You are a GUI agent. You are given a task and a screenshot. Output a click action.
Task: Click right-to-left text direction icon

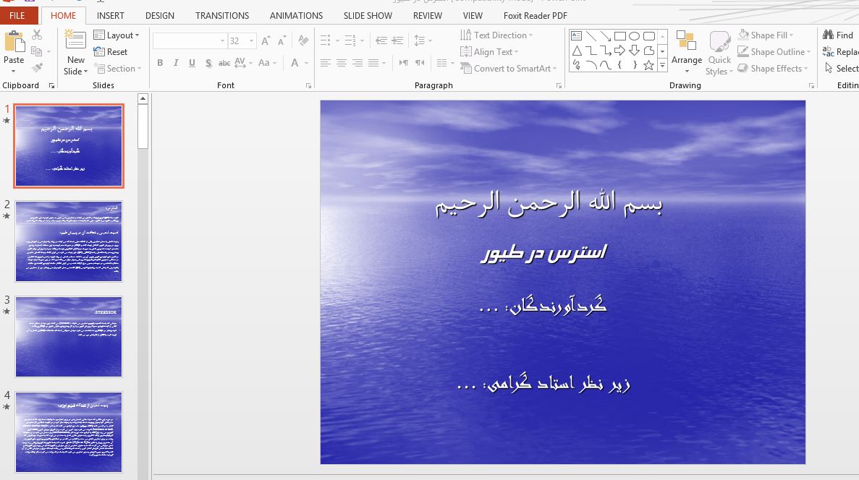click(x=420, y=63)
